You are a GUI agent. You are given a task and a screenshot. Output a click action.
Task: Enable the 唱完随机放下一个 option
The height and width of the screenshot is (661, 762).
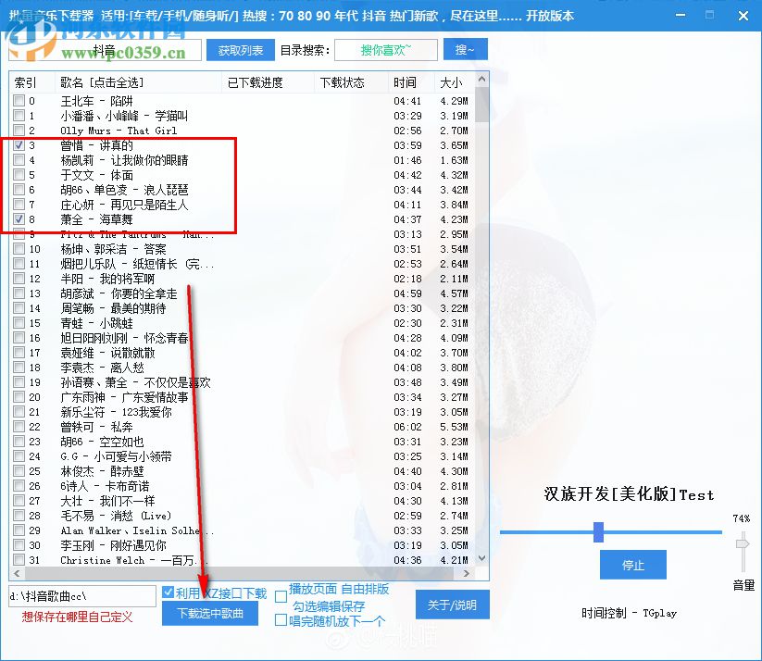[281, 620]
